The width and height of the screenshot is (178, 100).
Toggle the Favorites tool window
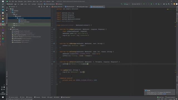[7, 82]
